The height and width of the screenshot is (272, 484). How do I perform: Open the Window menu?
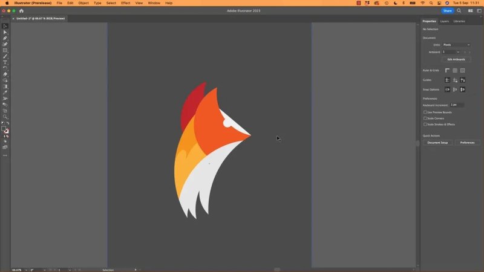click(x=154, y=3)
